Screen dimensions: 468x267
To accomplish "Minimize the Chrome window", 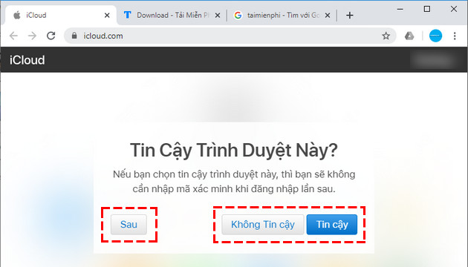I will (400, 9).
